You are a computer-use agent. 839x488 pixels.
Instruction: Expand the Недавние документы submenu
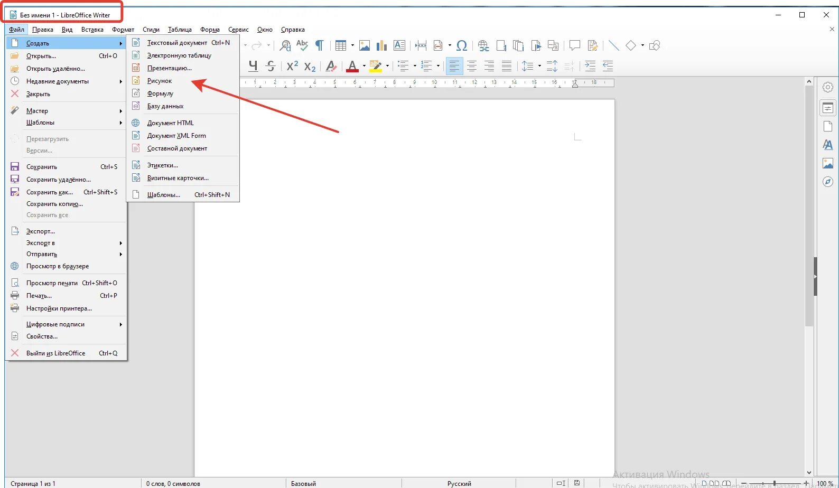pos(66,81)
